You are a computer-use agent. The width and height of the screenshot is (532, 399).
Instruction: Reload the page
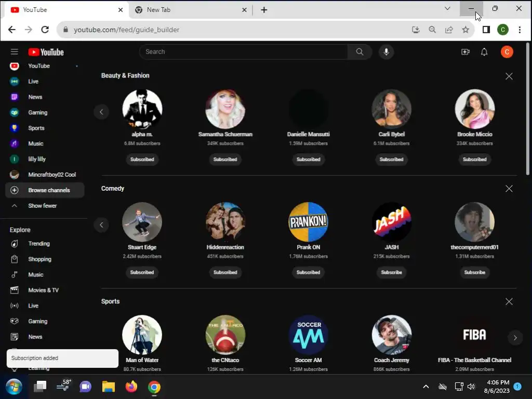pos(45,30)
